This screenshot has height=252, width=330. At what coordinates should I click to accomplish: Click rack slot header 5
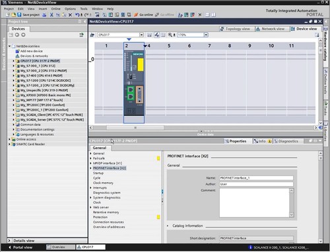pyautogui.click(x=169, y=46)
